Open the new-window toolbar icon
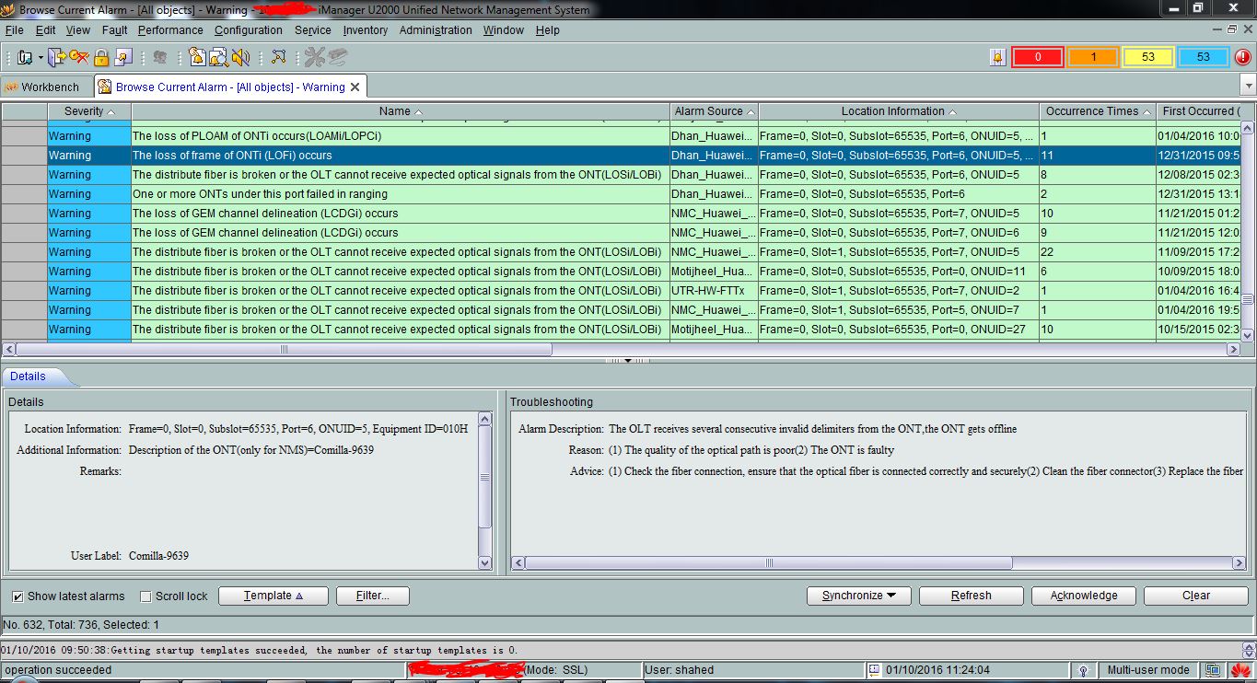The width and height of the screenshot is (1257, 683). pyautogui.click(x=23, y=57)
